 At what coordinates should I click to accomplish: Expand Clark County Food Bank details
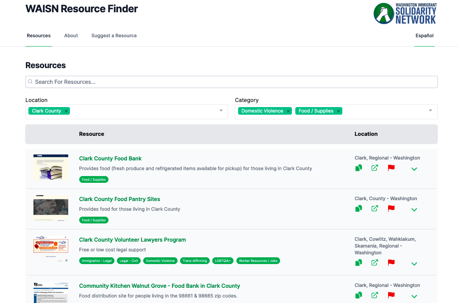coord(414,169)
